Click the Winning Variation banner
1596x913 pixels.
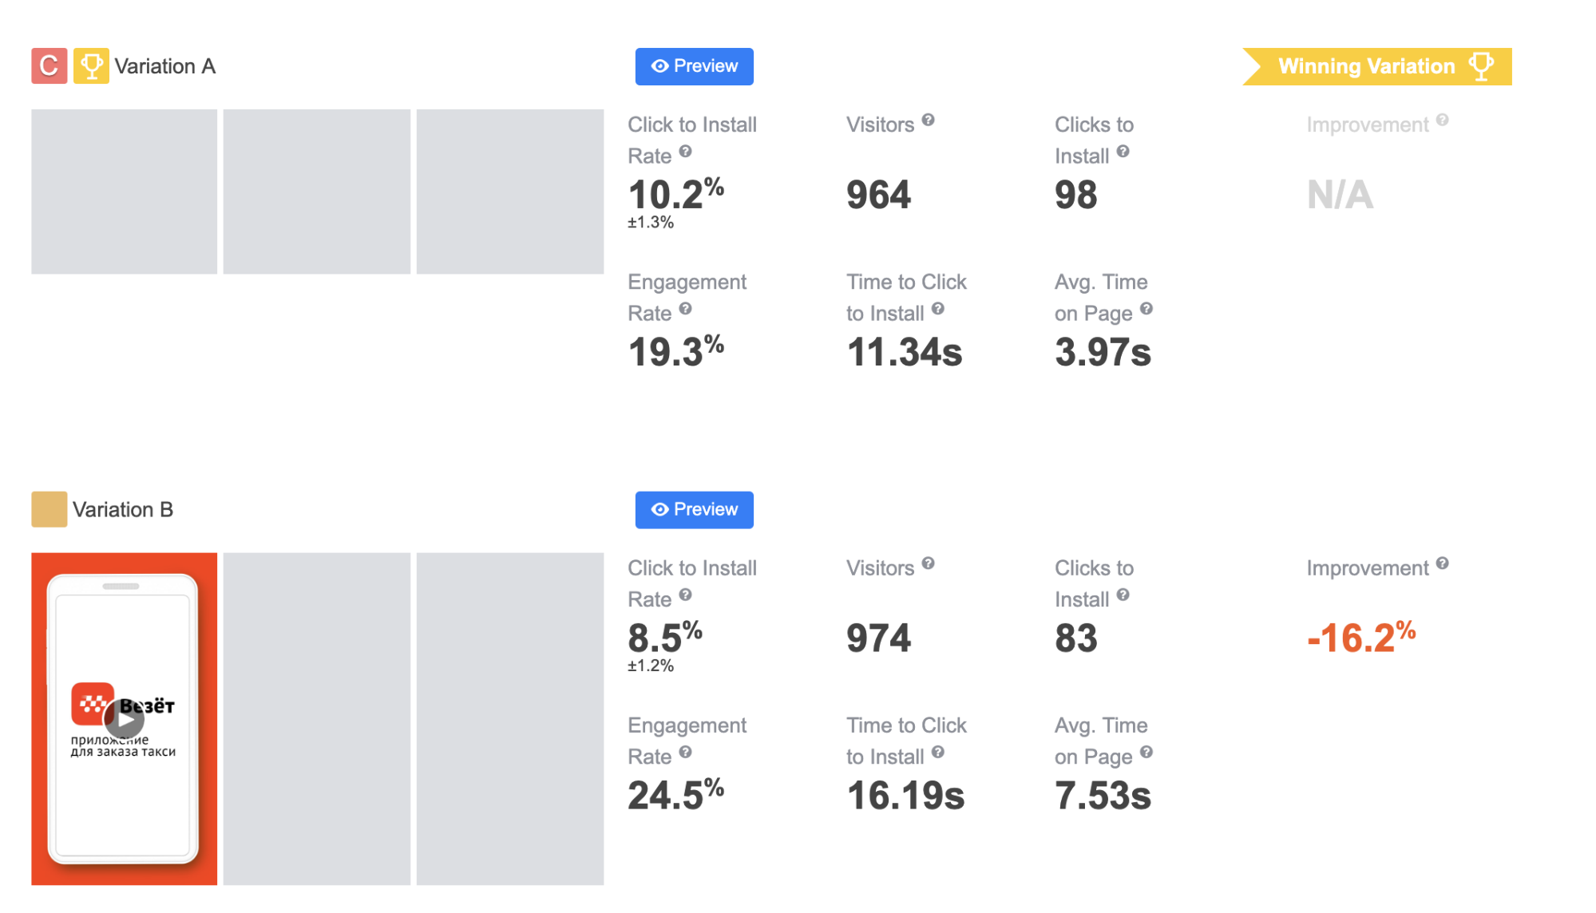(x=1366, y=66)
